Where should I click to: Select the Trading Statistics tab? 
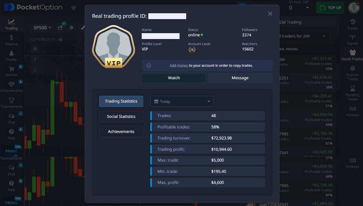121,101
